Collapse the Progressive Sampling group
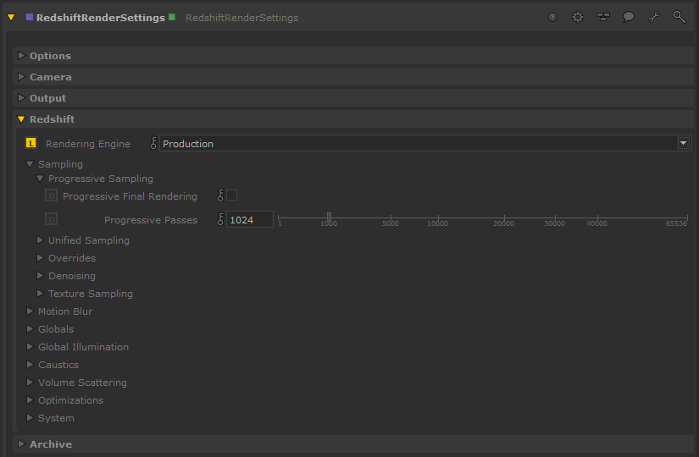Screen dimensions: 699x457 40,179
